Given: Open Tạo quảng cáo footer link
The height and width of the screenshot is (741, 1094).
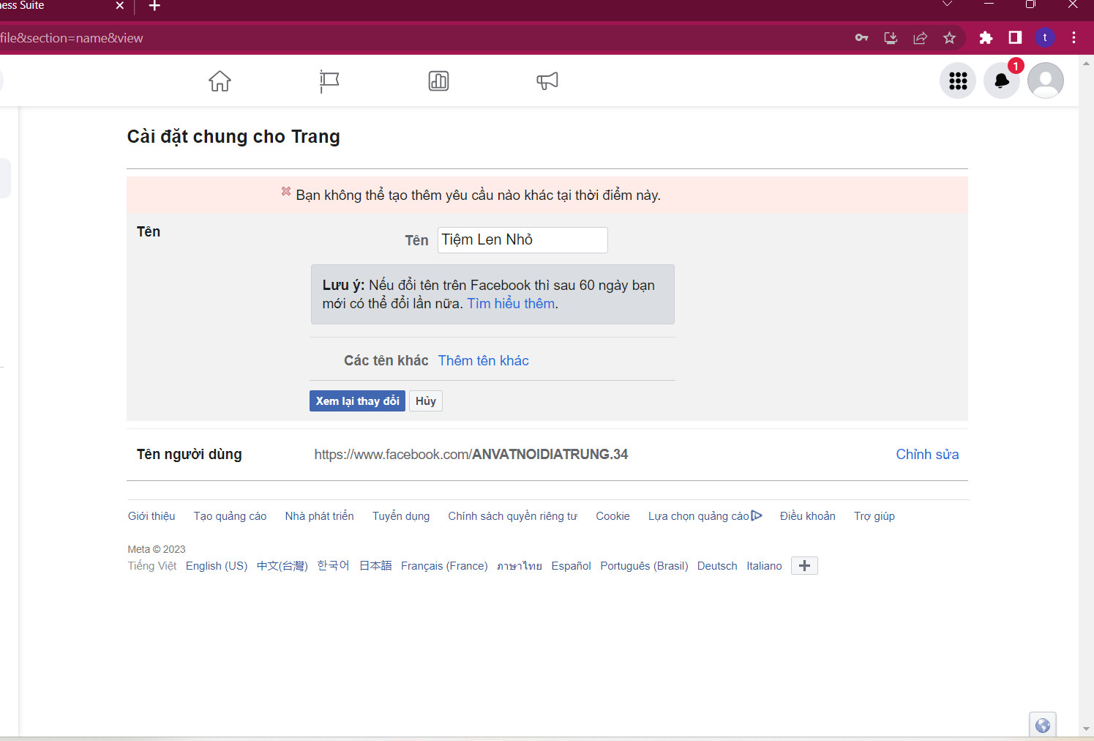Looking at the screenshot, I should tap(230, 516).
